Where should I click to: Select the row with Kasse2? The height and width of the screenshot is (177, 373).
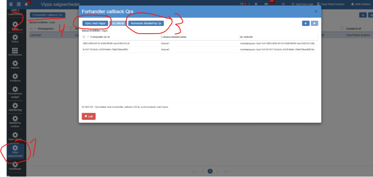coord(199,50)
